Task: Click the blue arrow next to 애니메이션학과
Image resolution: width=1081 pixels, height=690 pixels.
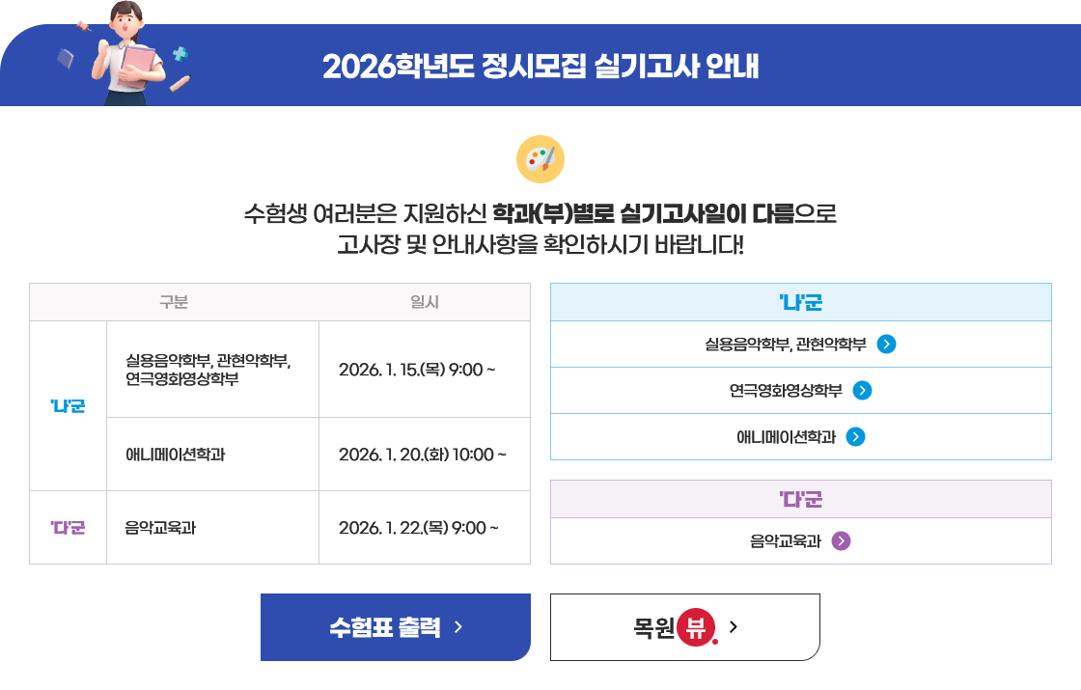Action: pos(853,436)
